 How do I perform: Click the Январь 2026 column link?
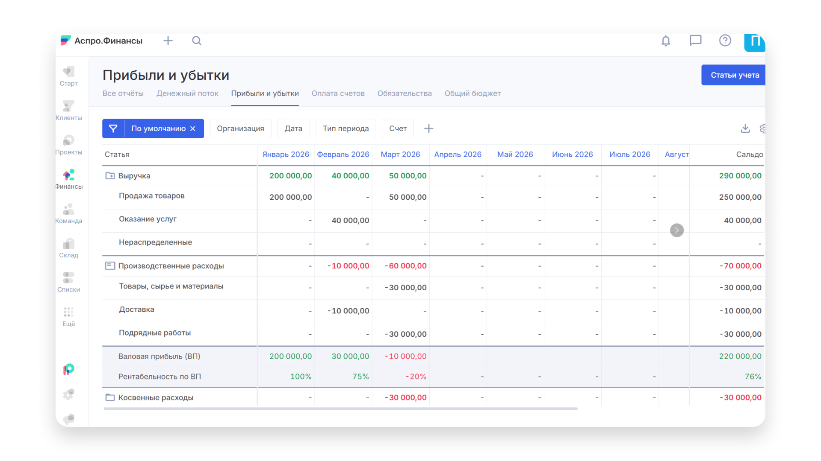click(x=286, y=155)
